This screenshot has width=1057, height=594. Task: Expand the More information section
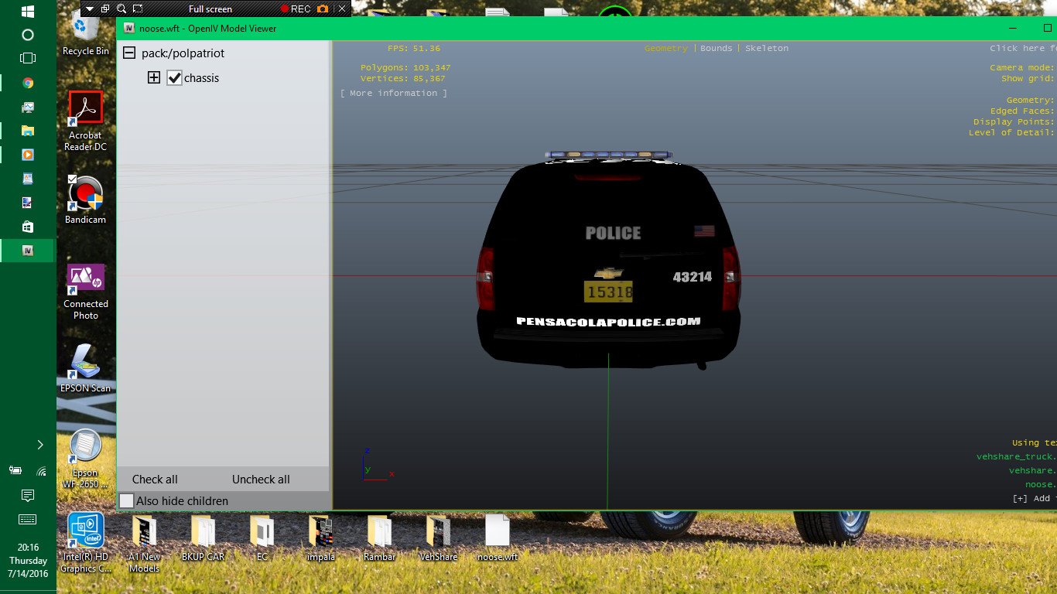coord(394,93)
